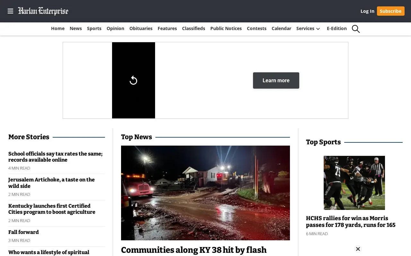The width and height of the screenshot is (411, 256).
Task: Open the search magnifier icon
Action: pos(356,29)
